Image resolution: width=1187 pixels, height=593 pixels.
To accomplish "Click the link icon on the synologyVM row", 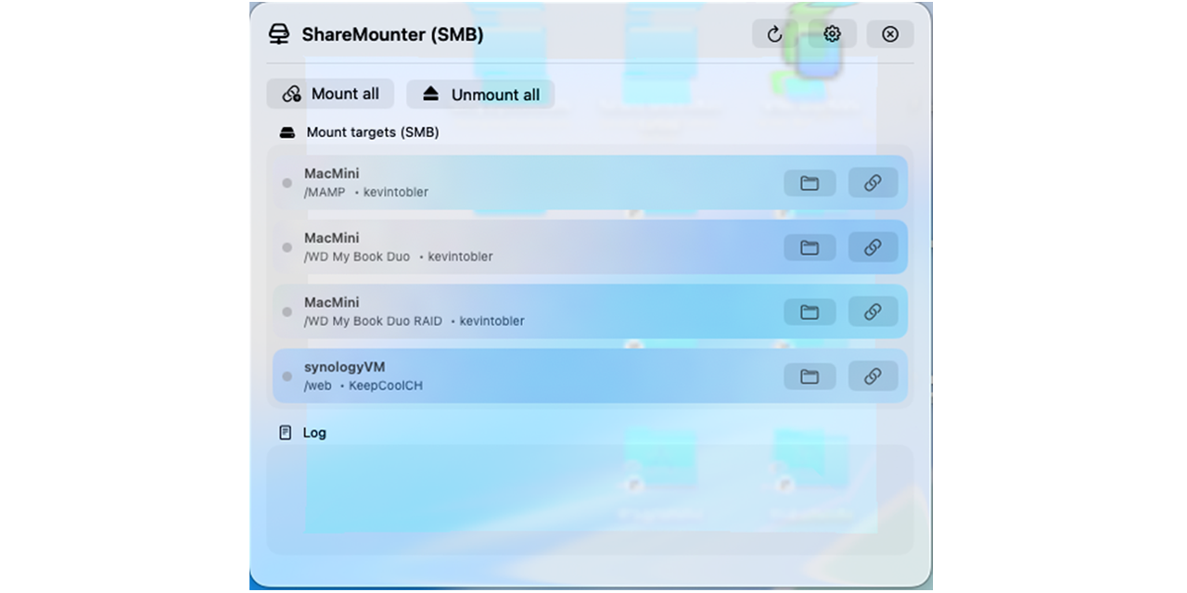I will click(873, 376).
